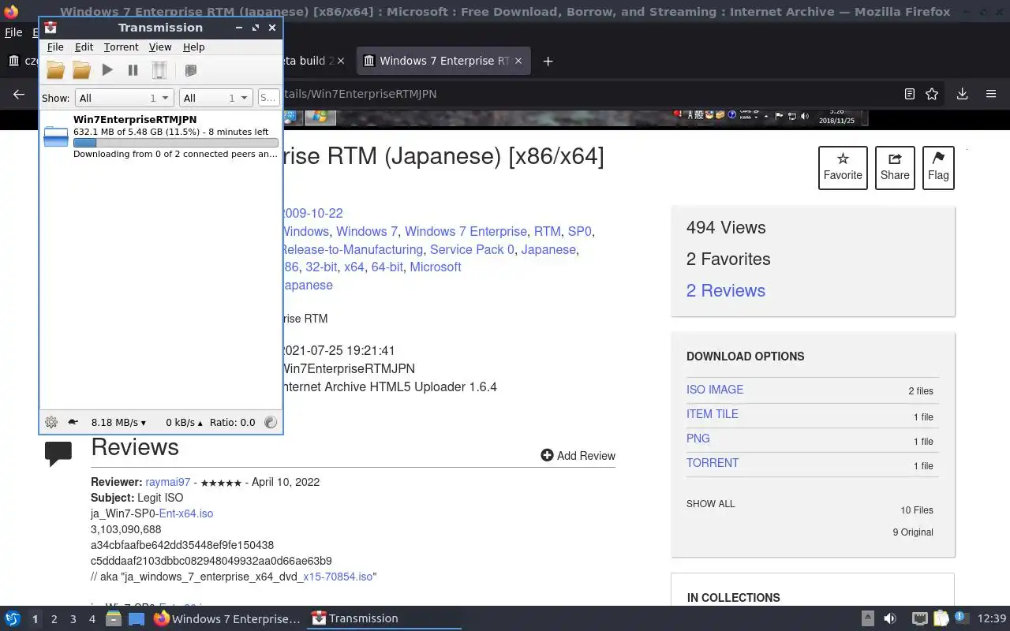Click the 8.18 MB/s download speed indicator

click(x=118, y=422)
